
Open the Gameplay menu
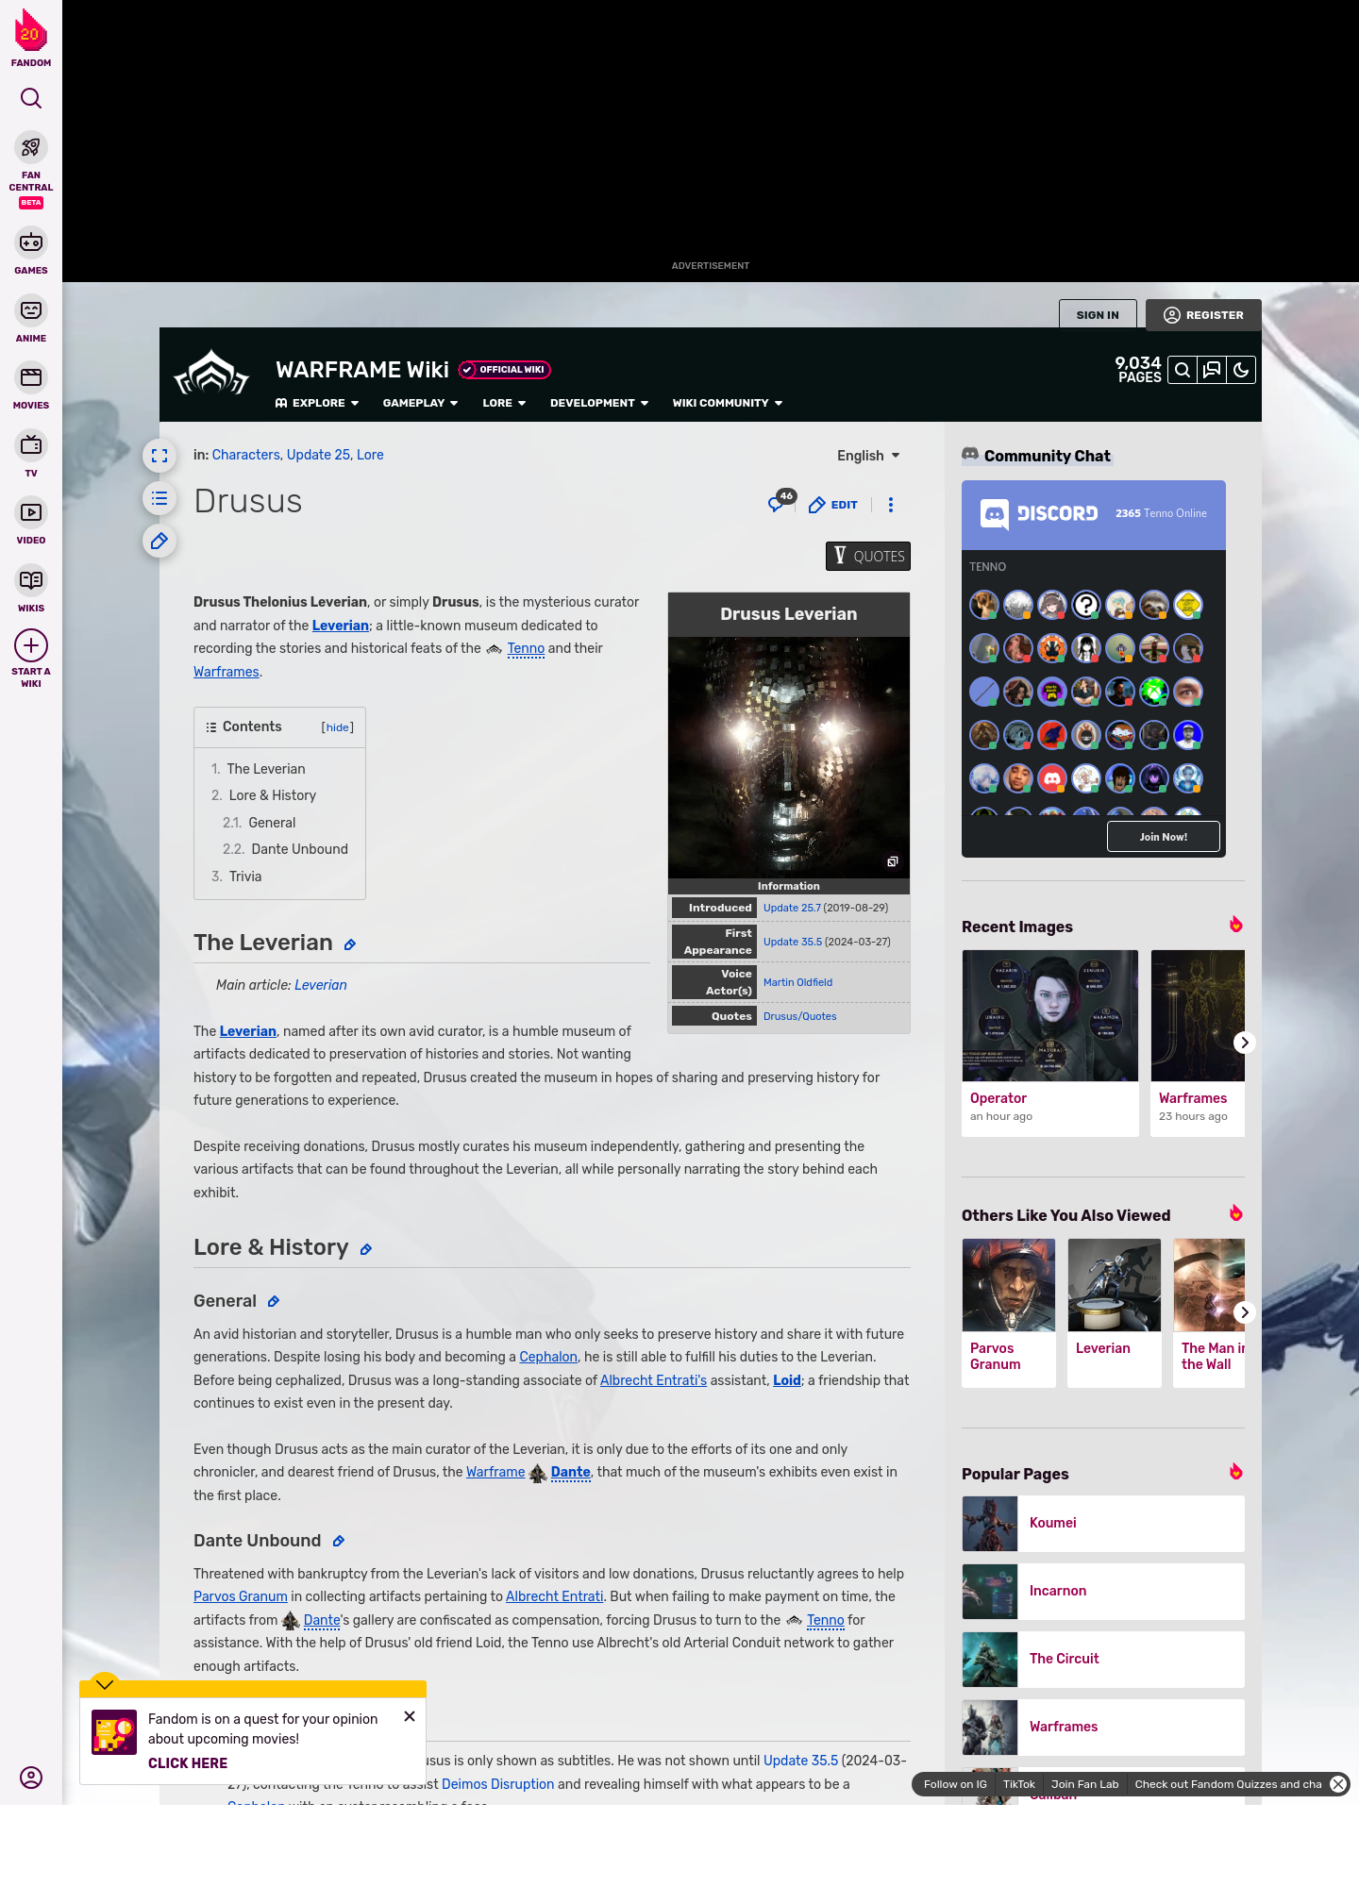tap(420, 403)
